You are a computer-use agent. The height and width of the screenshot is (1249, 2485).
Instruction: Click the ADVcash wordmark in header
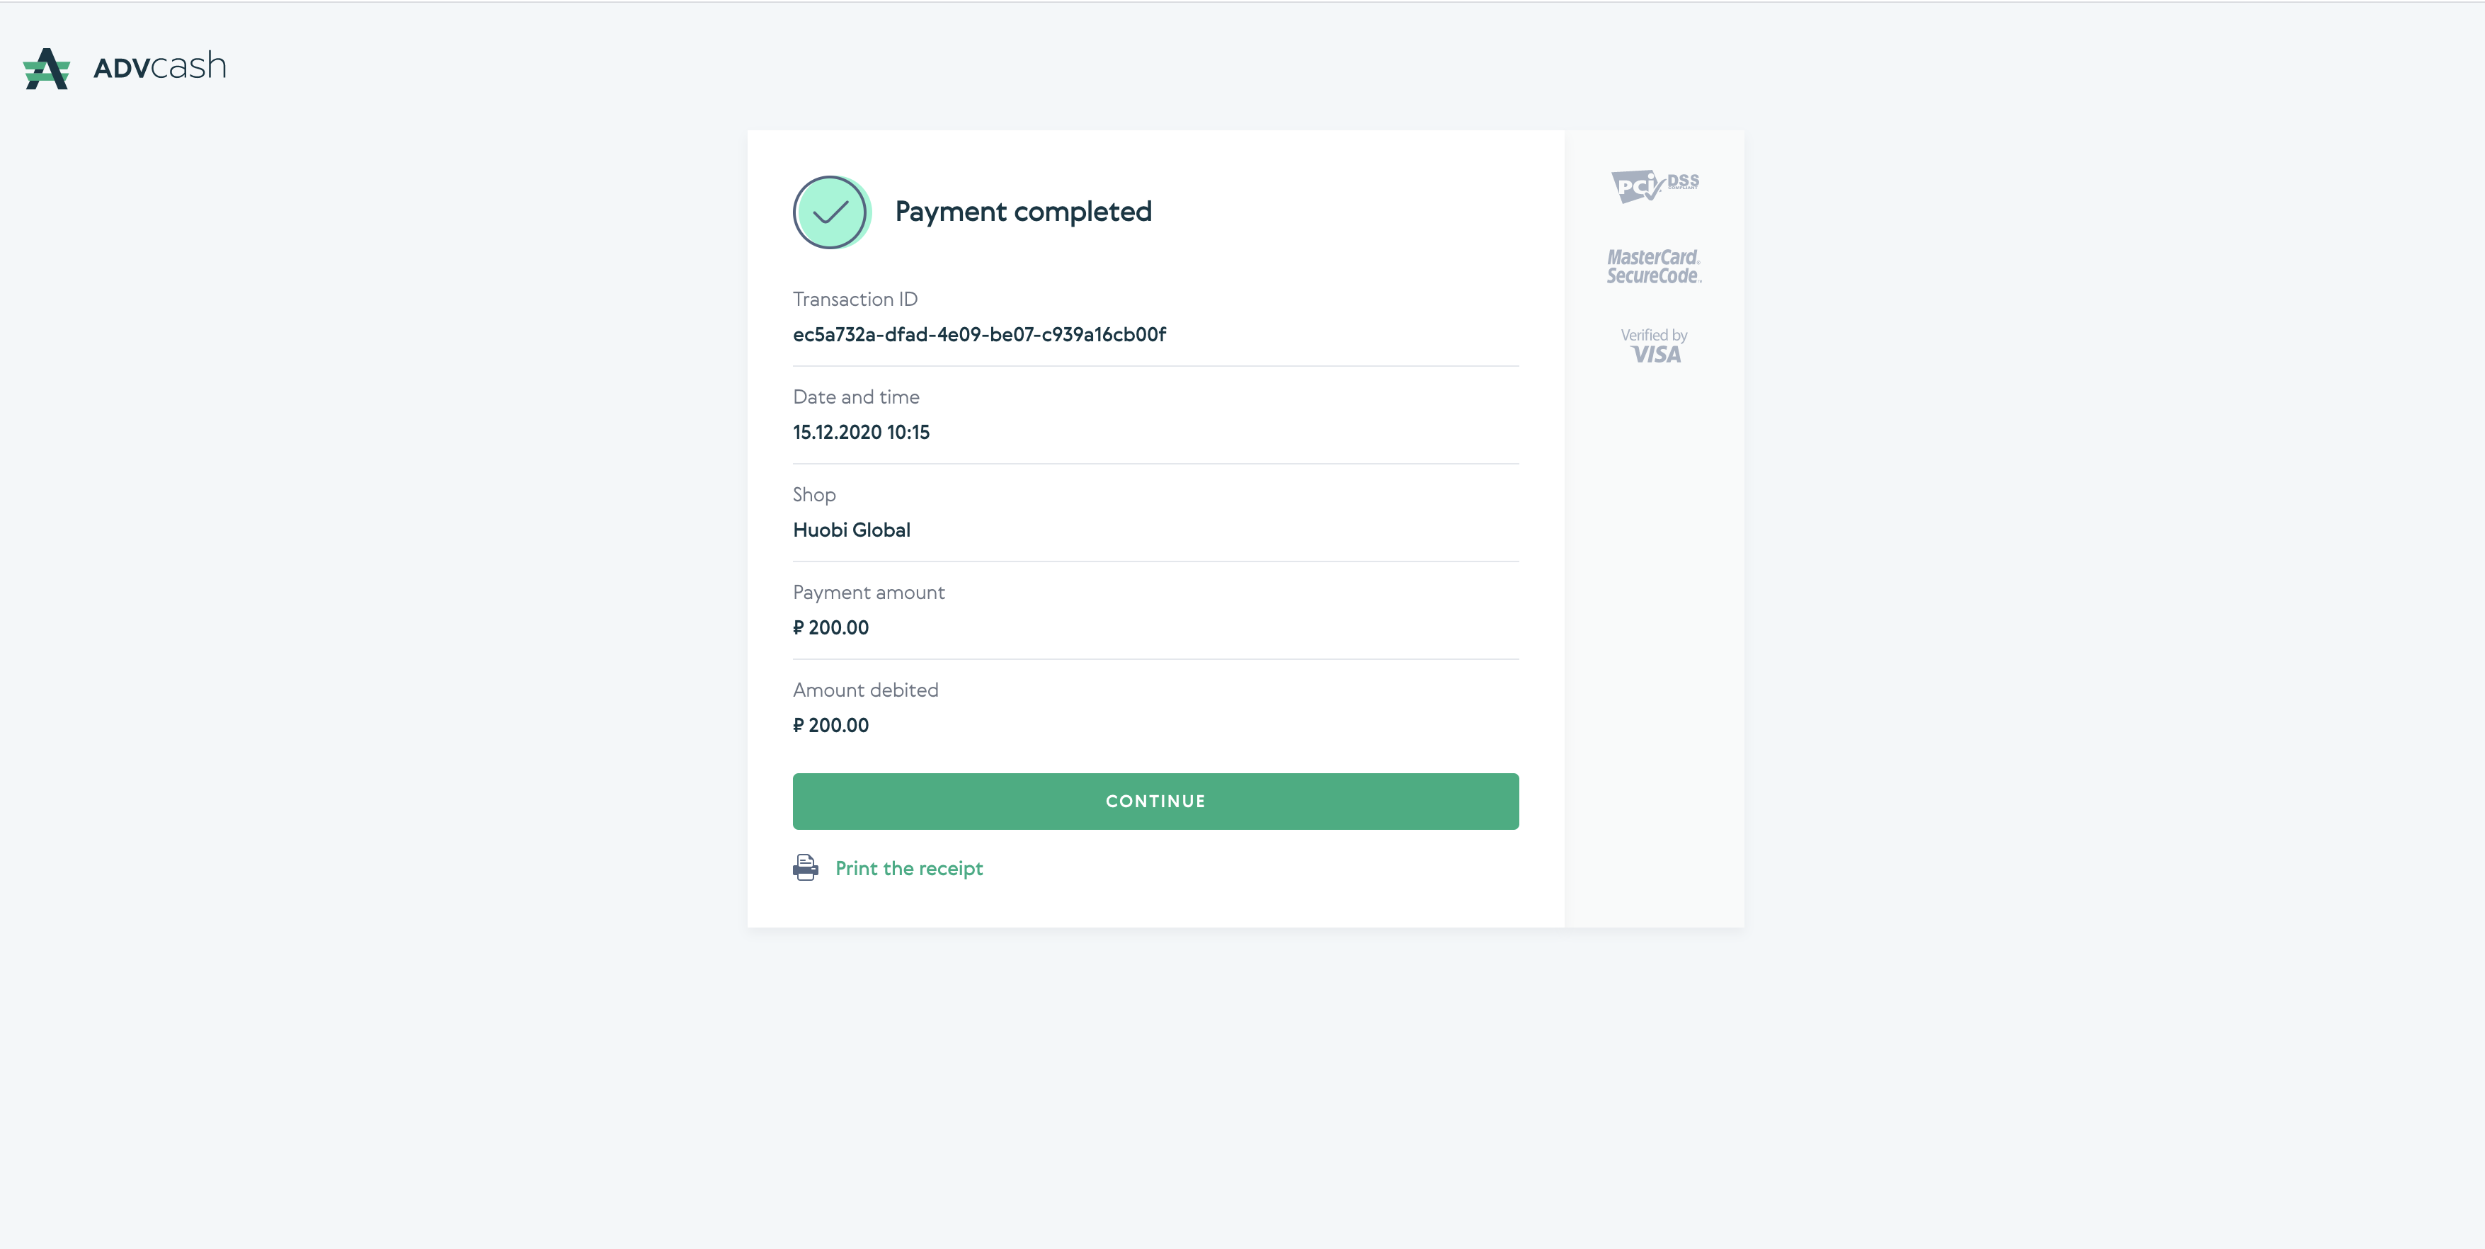point(160,67)
